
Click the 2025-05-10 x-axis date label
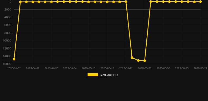point(88,68)
